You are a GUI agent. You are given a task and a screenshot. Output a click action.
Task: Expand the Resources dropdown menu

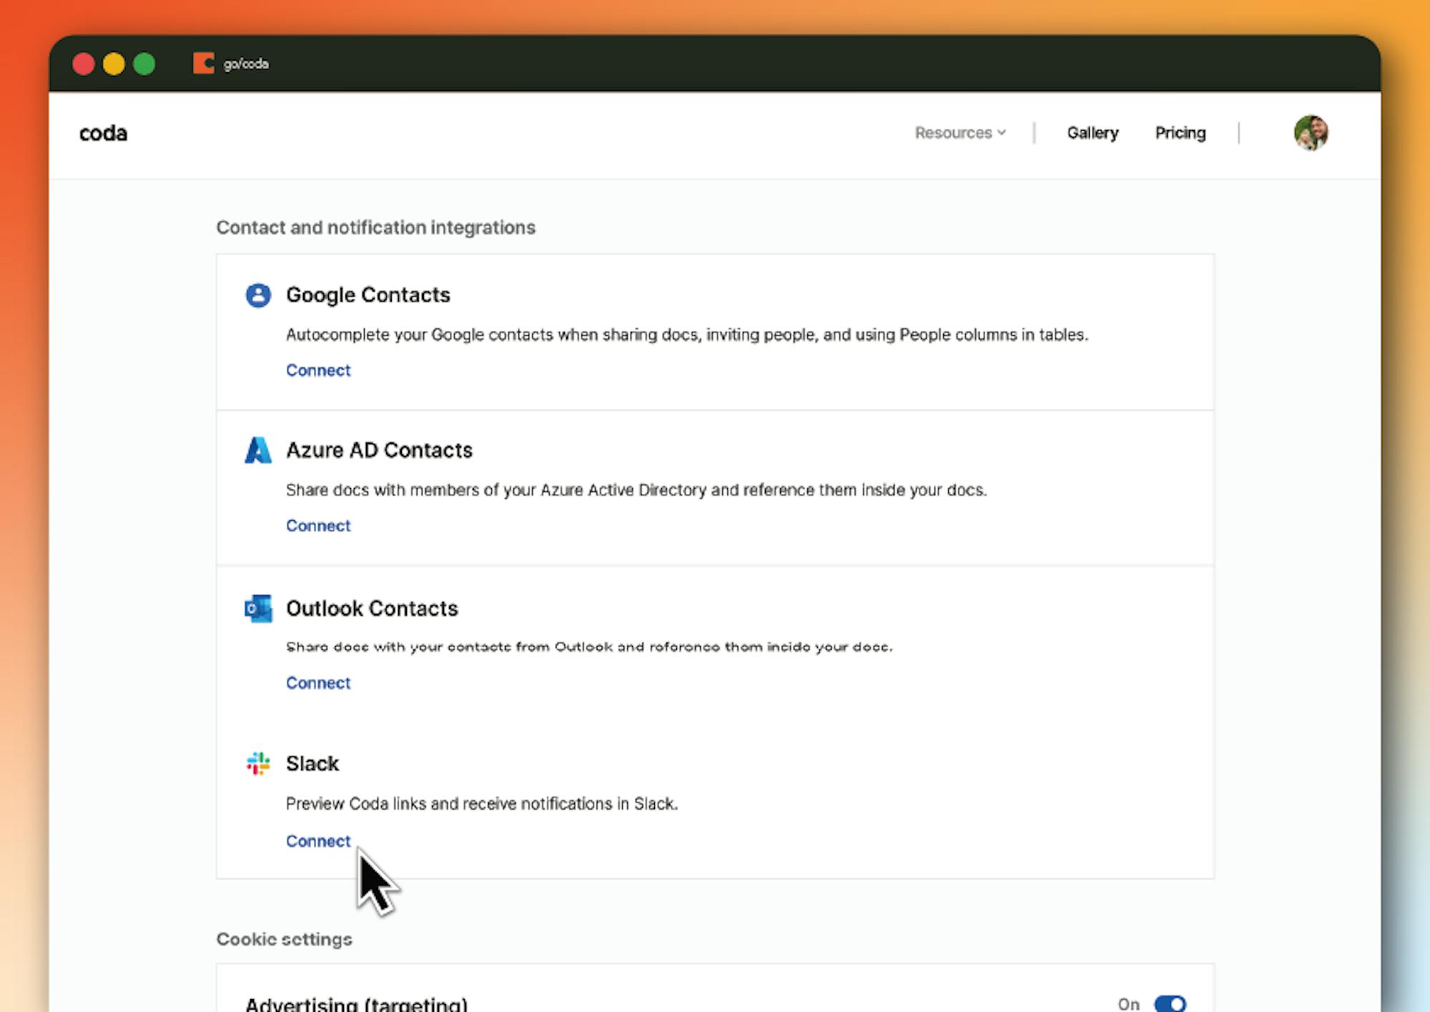coord(960,133)
